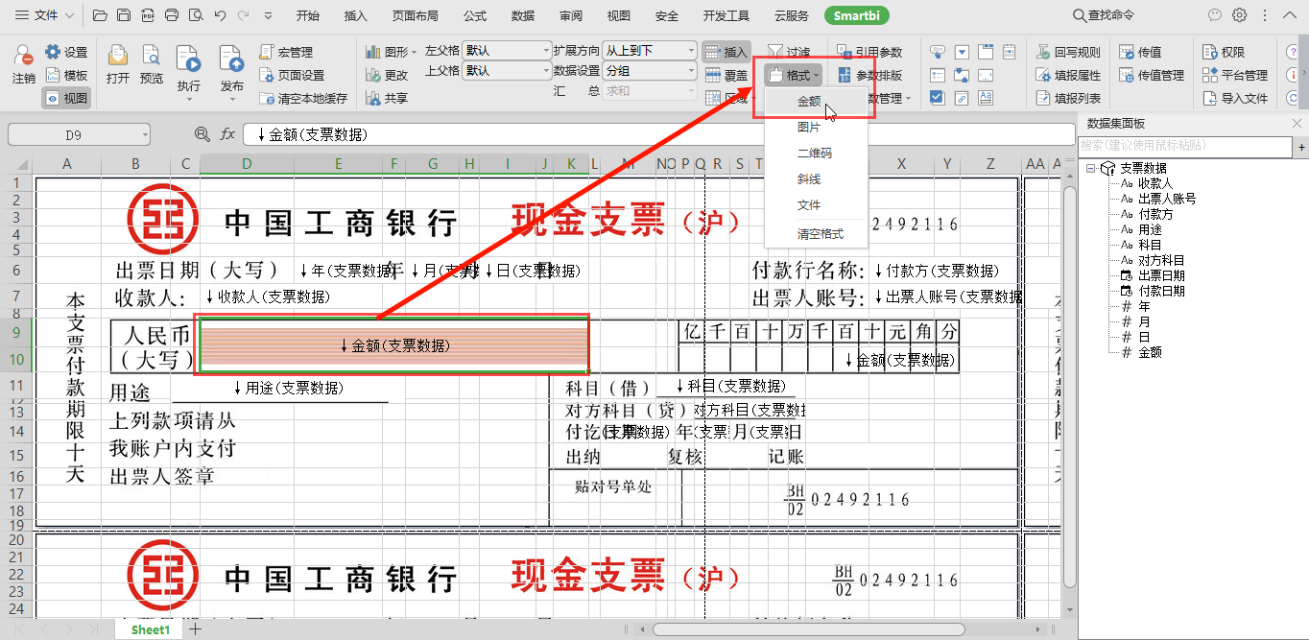Image resolution: width=1309 pixels, height=640 pixels.
Task: Open 权限 permissions
Action: click(1224, 52)
